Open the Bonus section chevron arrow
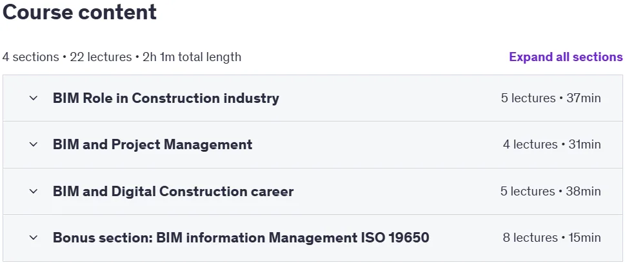This screenshot has height=263, width=625. [x=34, y=237]
